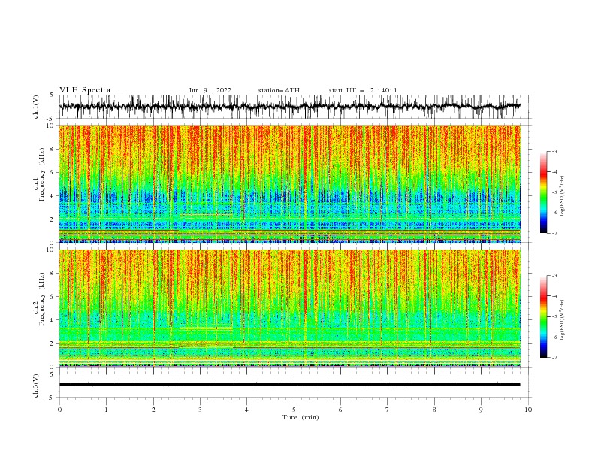Click the time axis tick label "10"

pos(528,410)
